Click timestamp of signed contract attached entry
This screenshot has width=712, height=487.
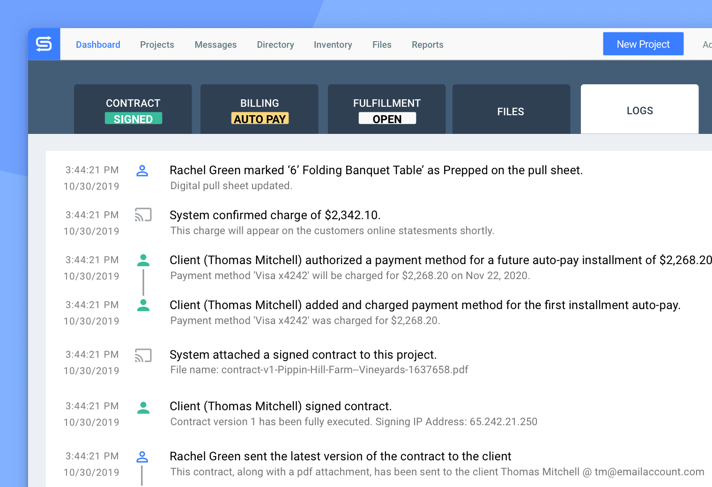point(92,362)
